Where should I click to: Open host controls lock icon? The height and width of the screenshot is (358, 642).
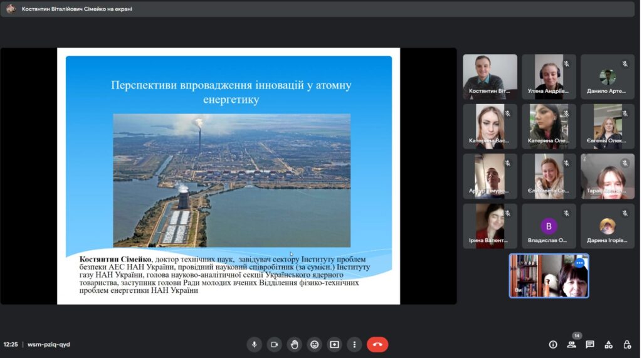pyautogui.click(x=627, y=344)
